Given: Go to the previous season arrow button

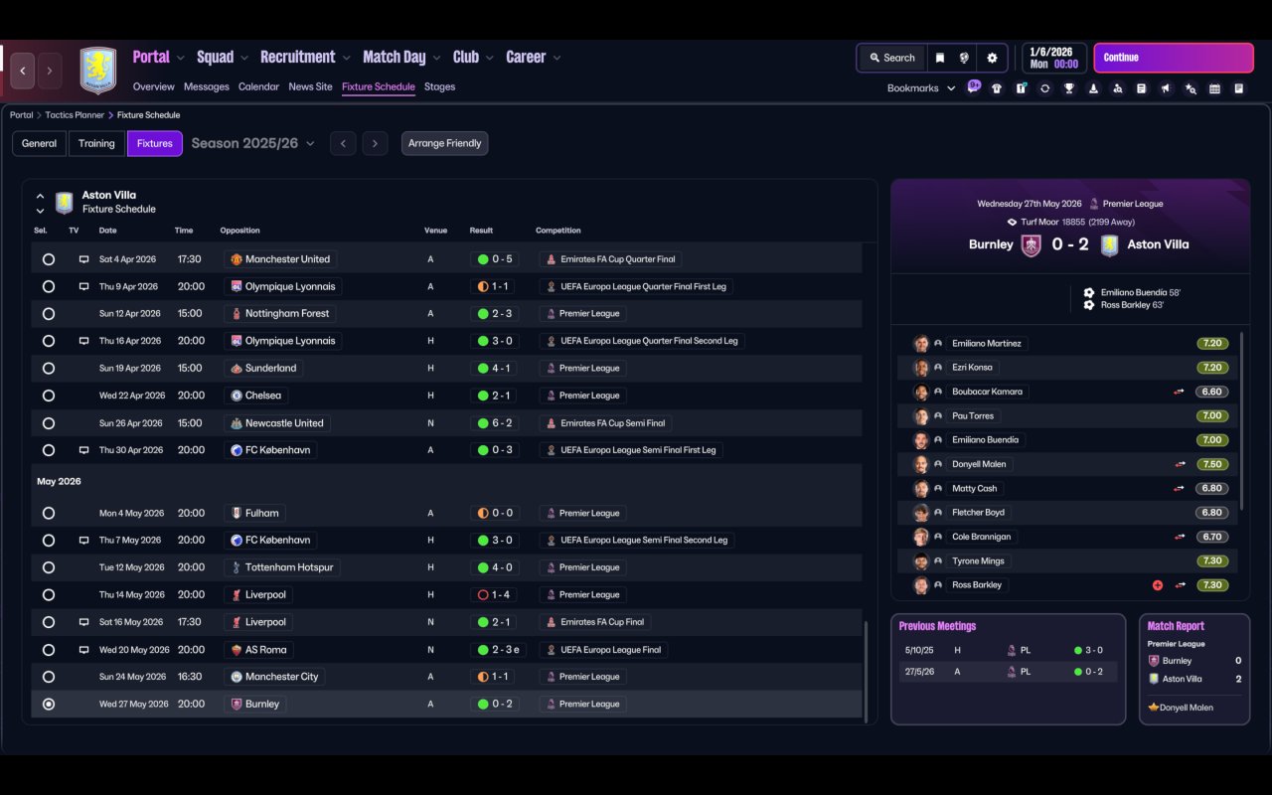Looking at the screenshot, I should (x=343, y=144).
